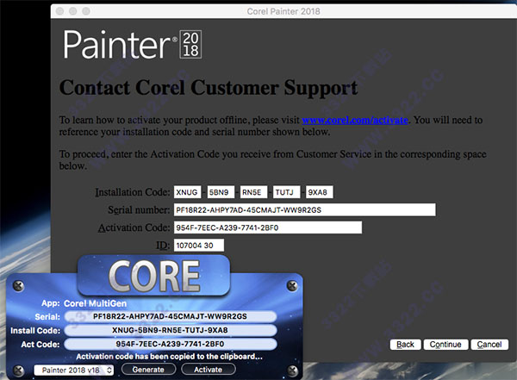Screen dimensions: 517x380
Task: Click the Installation Code field TUTJ
Action: (x=287, y=192)
